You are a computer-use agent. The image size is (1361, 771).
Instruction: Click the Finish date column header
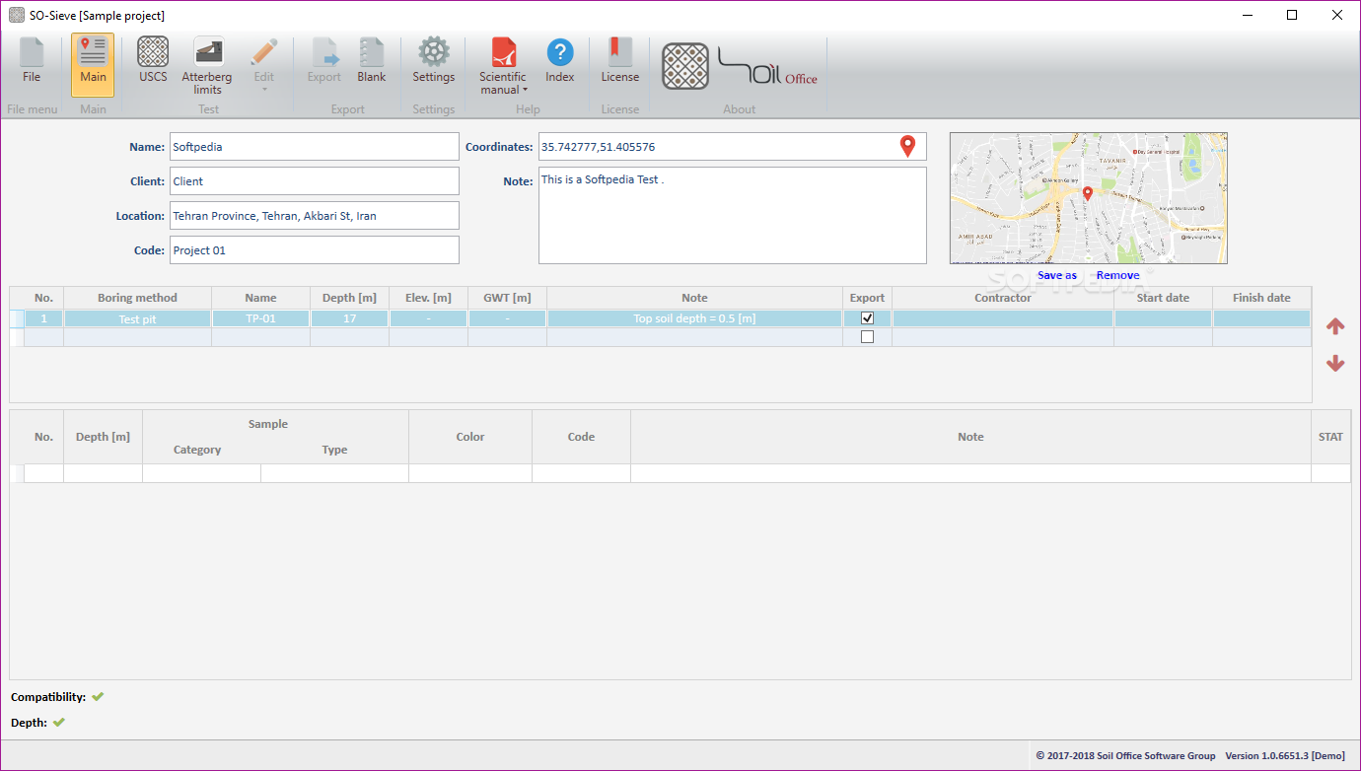click(1261, 298)
